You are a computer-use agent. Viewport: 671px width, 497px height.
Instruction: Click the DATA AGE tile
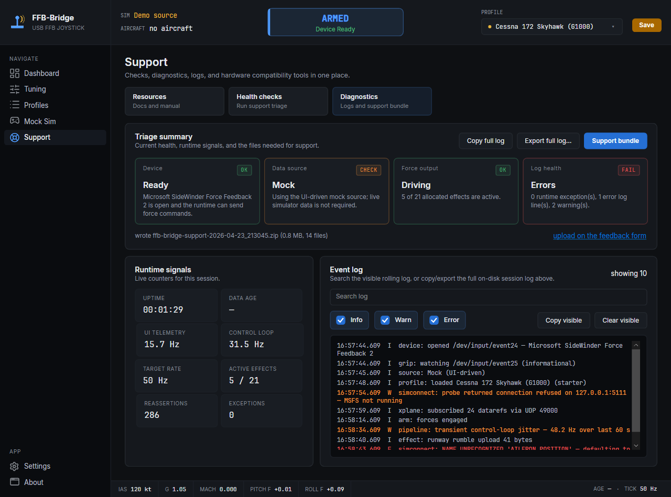click(x=262, y=305)
